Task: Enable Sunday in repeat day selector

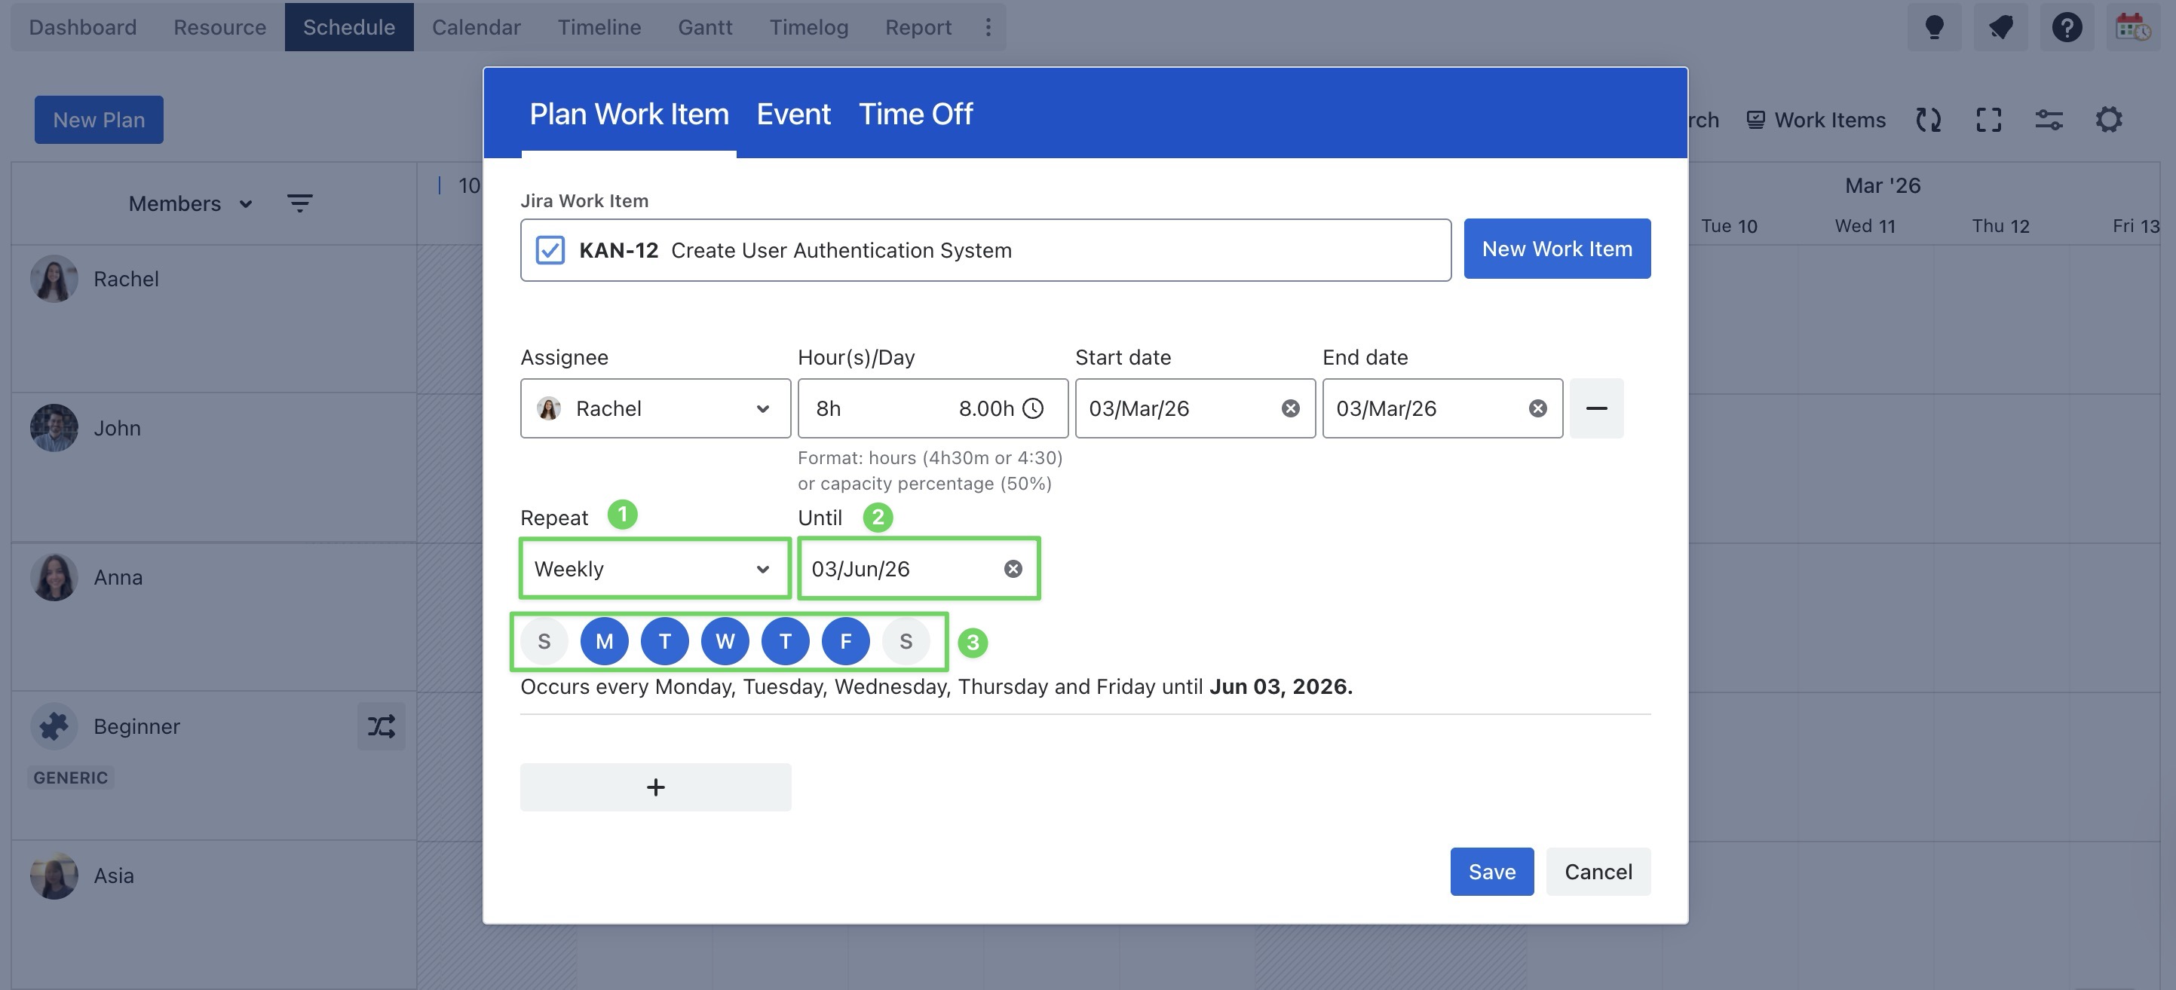Action: [x=544, y=641]
